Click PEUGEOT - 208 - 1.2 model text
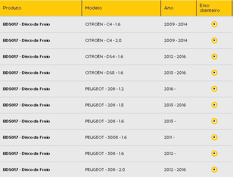The image size is (233, 177). pyautogui.click(x=104, y=89)
